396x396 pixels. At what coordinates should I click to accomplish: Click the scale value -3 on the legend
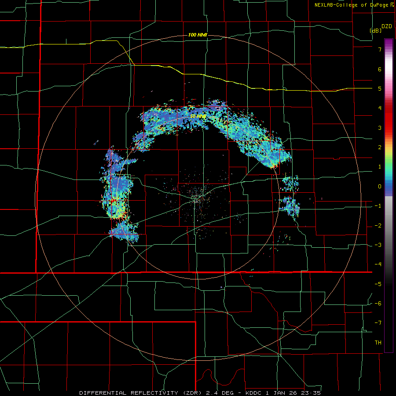378,245
